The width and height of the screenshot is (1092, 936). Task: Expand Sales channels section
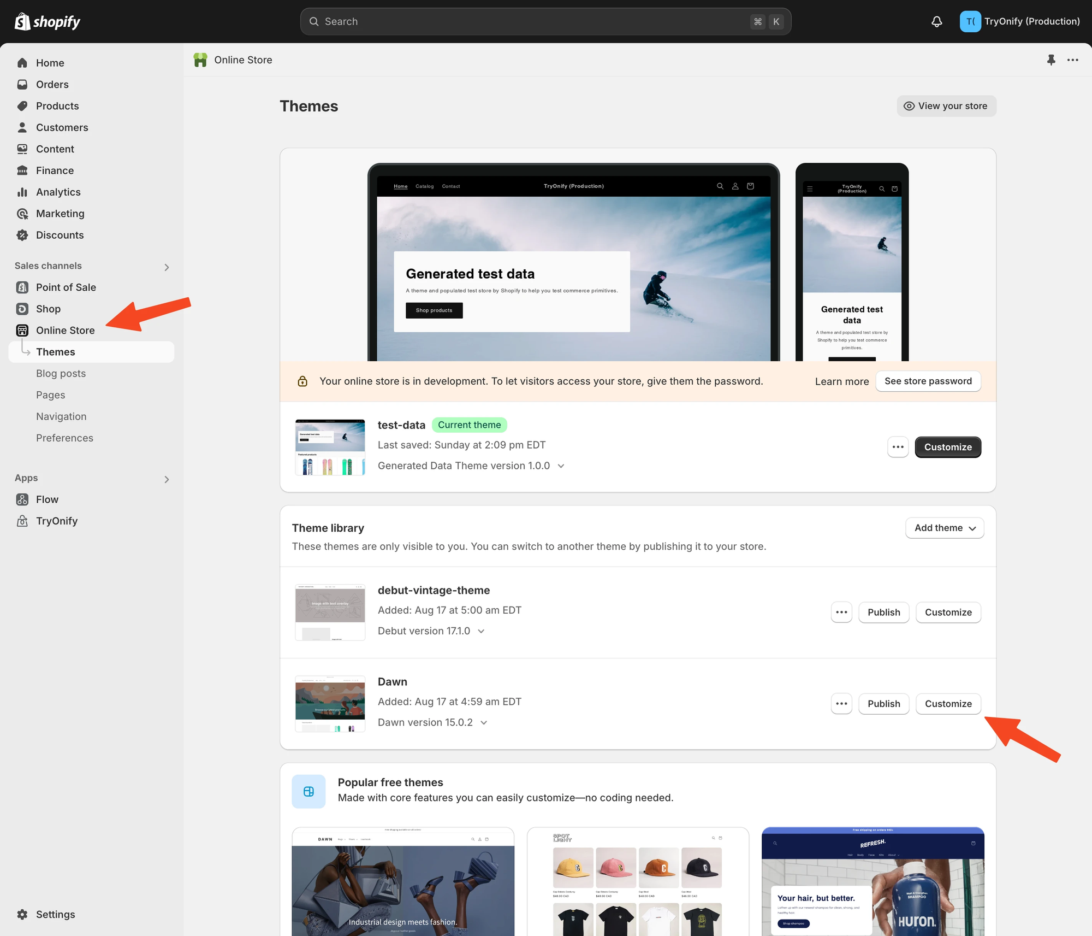coord(167,267)
